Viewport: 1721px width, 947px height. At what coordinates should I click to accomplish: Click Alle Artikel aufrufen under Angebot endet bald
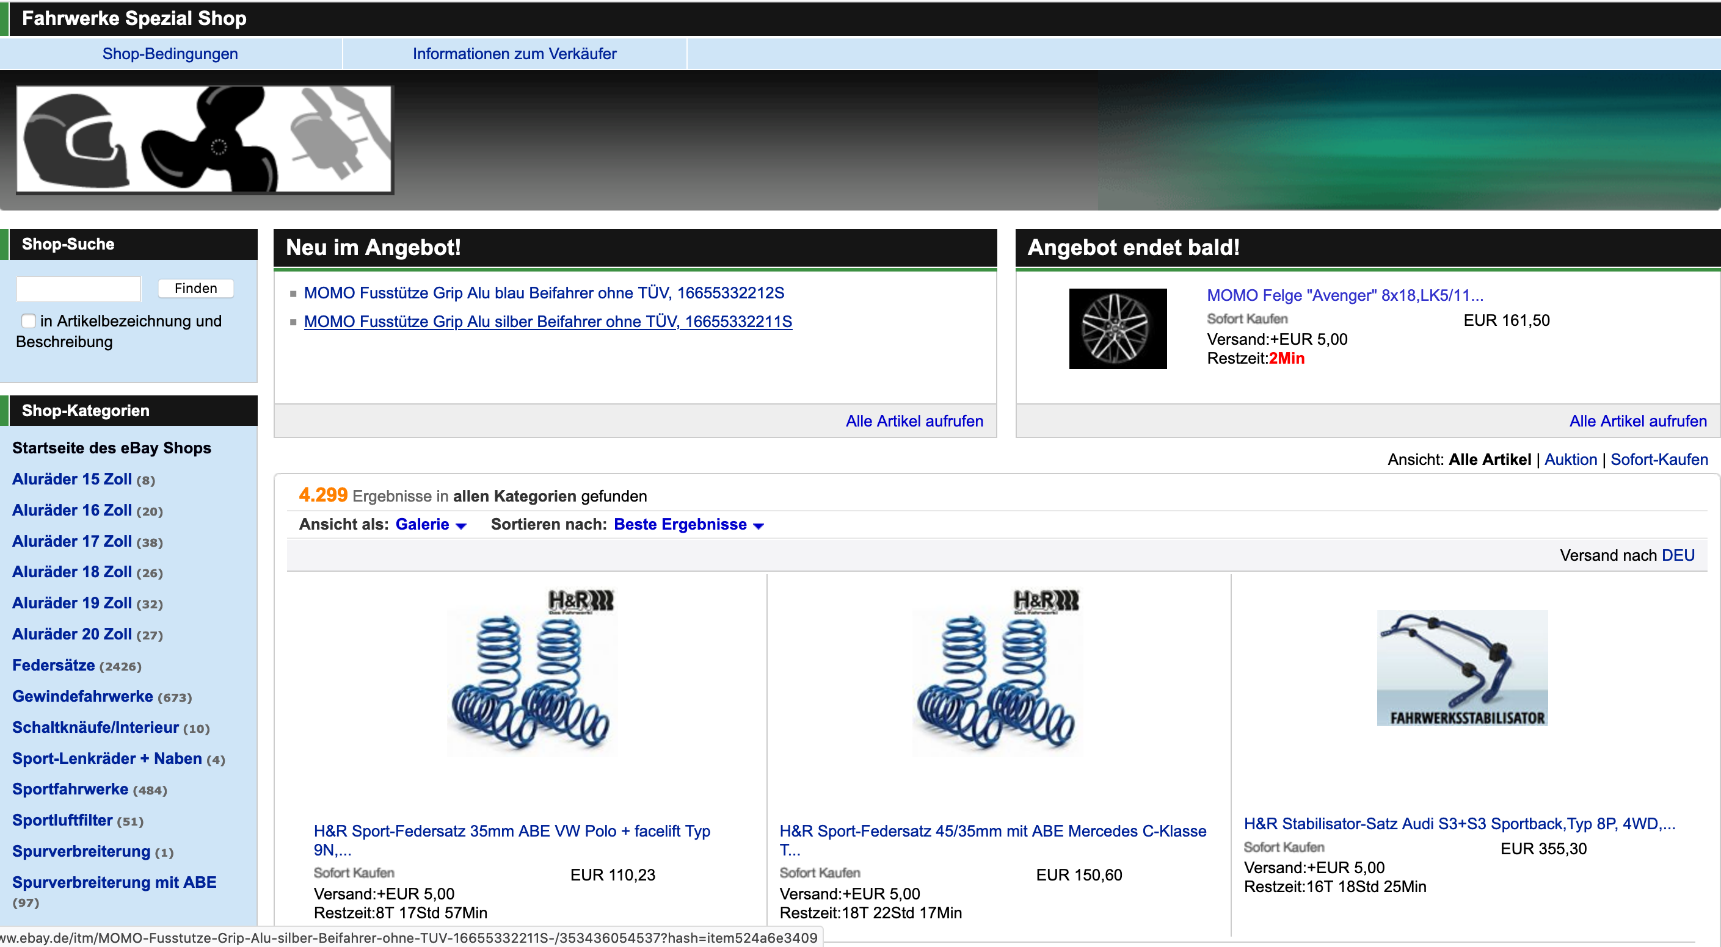coord(1637,421)
